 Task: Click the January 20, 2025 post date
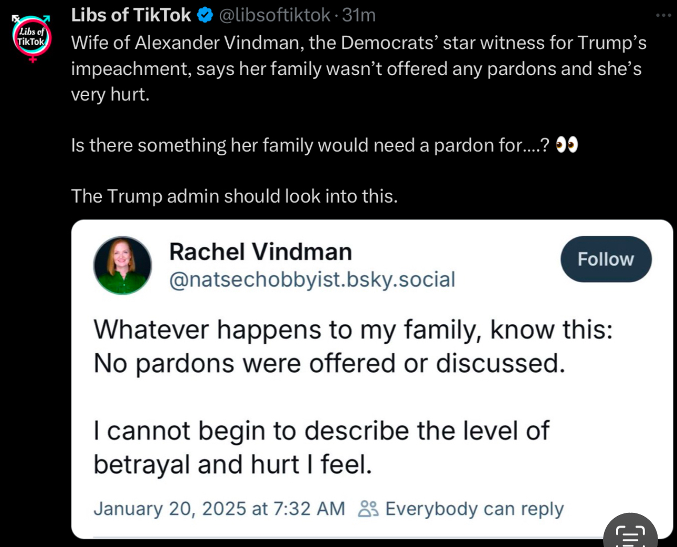219,509
